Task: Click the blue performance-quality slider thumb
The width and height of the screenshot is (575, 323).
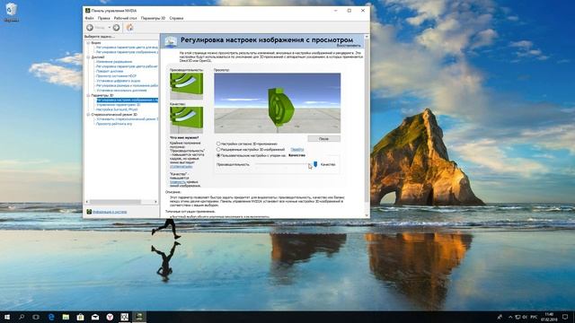Action: tap(315, 164)
